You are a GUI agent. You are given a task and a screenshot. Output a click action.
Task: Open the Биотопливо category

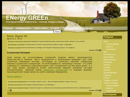click(108, 57)
